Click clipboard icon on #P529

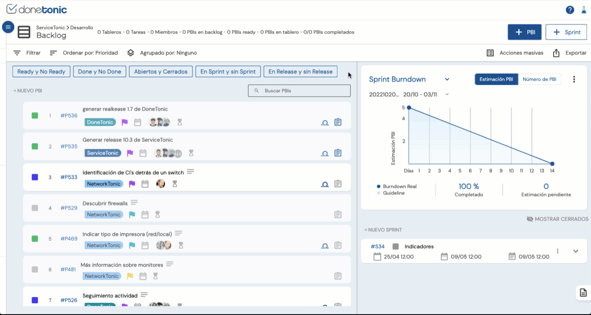338,214
